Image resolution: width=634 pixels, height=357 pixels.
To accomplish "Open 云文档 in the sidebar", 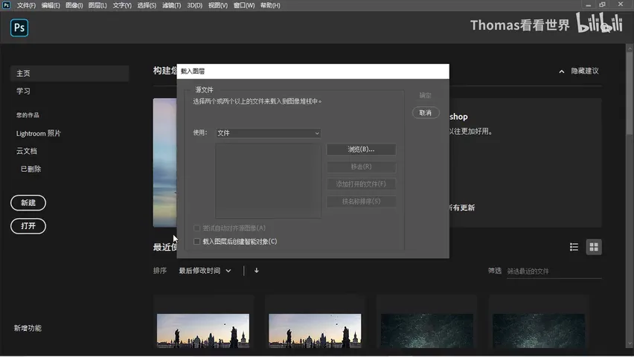I will coord(27,151).
